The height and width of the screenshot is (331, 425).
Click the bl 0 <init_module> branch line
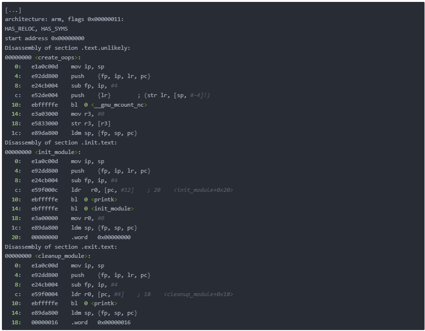(103, 209)
